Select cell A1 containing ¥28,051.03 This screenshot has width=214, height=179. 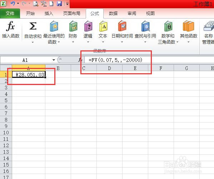click(x=29, y=75)
